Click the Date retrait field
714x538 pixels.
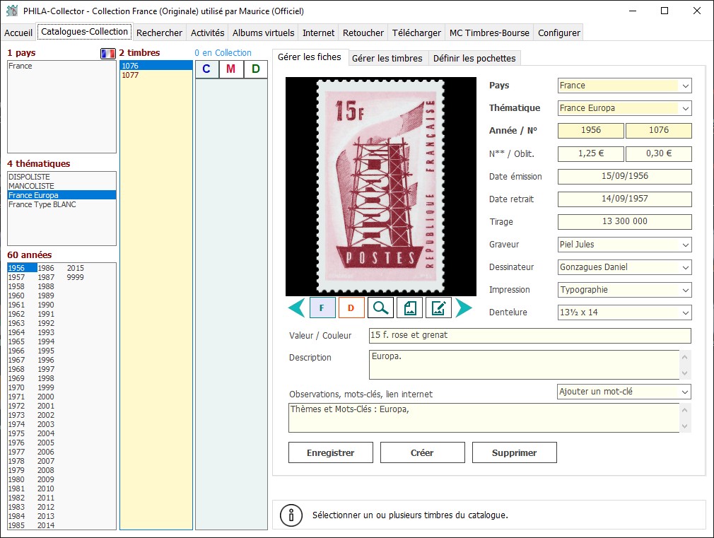pyautogui.click(x=625, y=199)
